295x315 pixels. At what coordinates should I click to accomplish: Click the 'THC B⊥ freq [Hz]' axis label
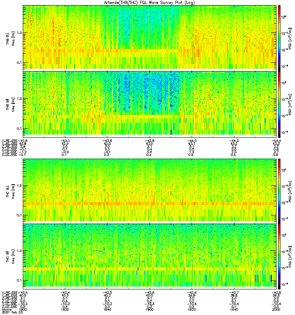click(10, 191)
